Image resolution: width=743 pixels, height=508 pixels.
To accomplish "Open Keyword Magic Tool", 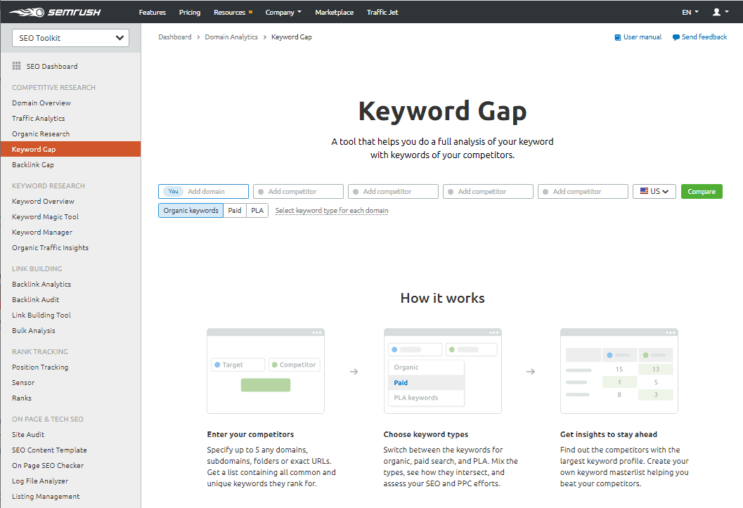I will click(x=46, y=217).
